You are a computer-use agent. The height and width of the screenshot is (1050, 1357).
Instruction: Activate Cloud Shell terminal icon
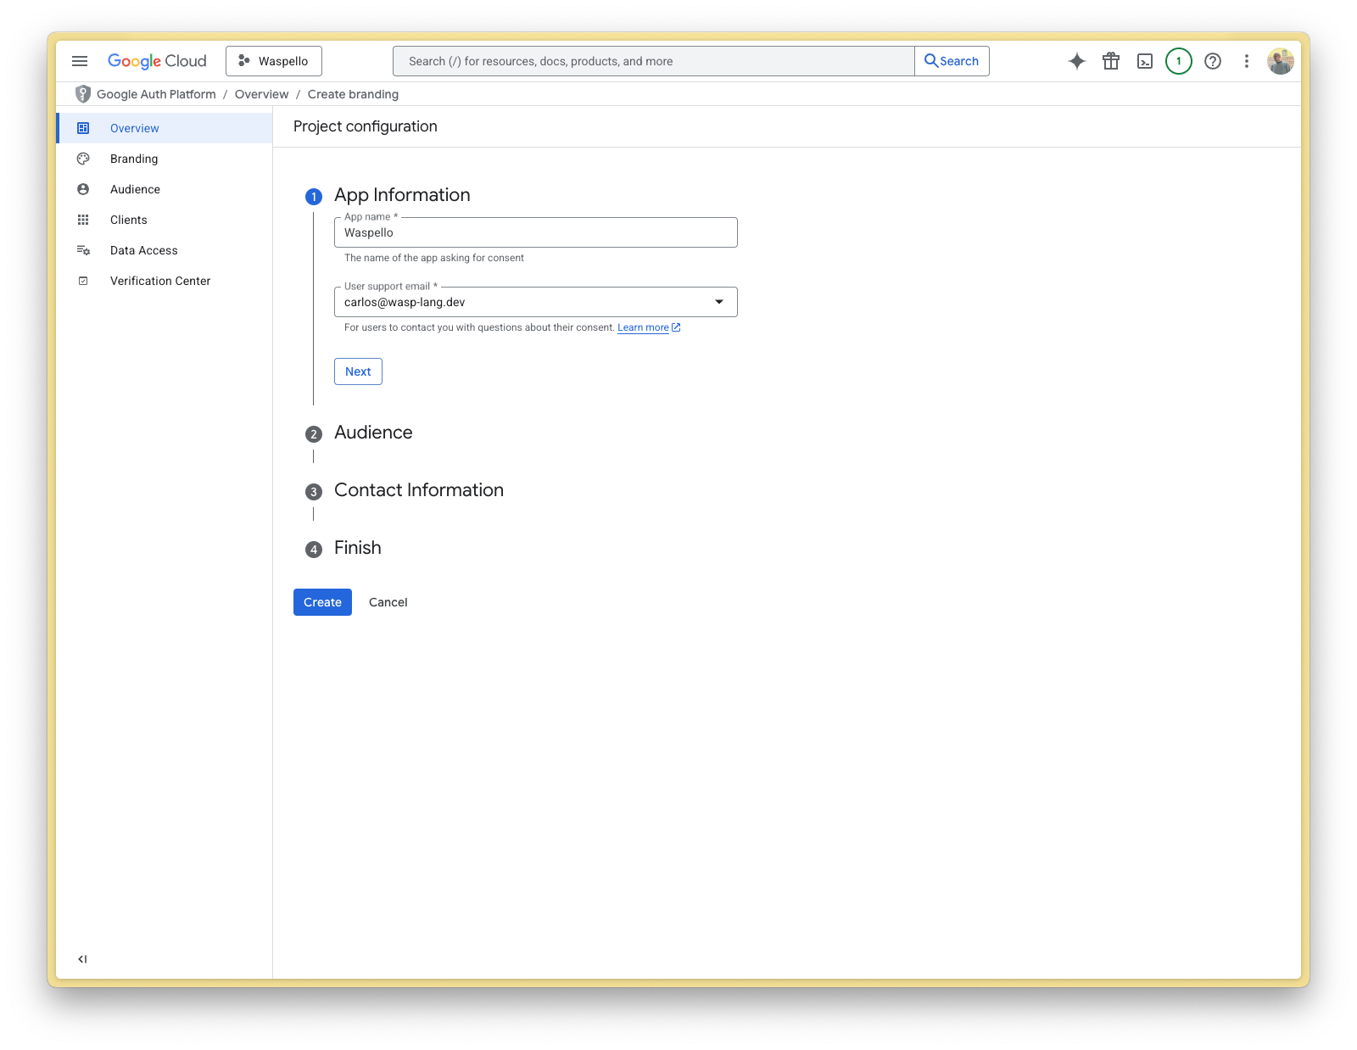(1145, 60)
